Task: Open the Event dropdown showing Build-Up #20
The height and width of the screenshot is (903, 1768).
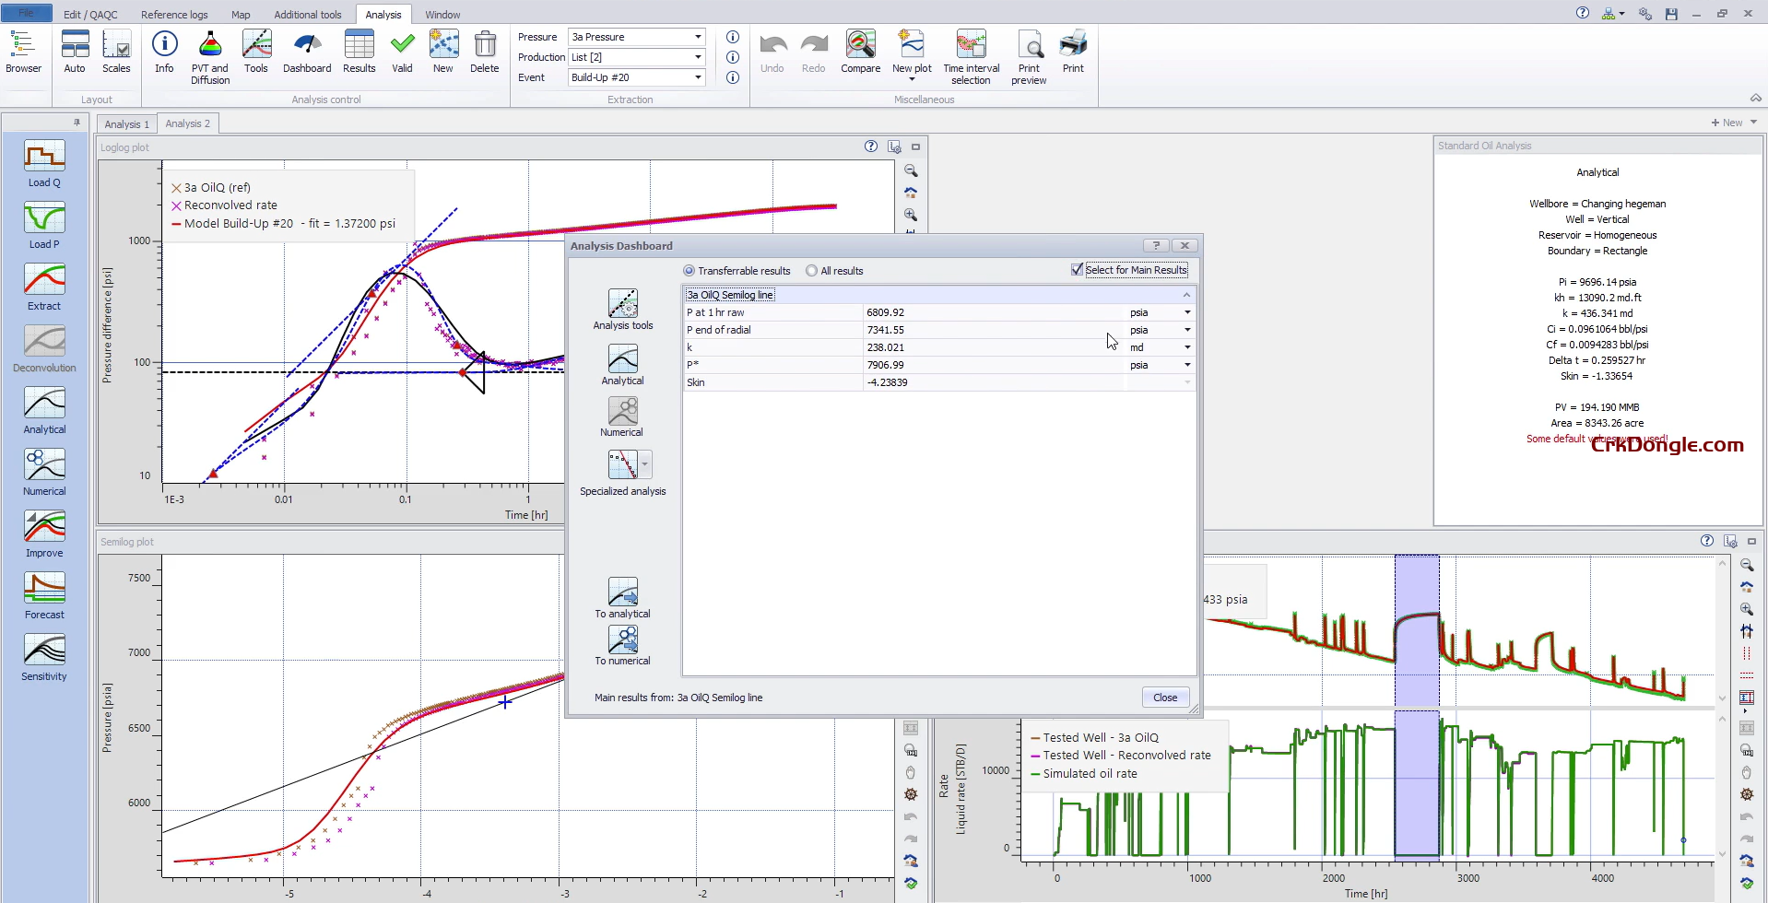Action: [x=698, y=77]
